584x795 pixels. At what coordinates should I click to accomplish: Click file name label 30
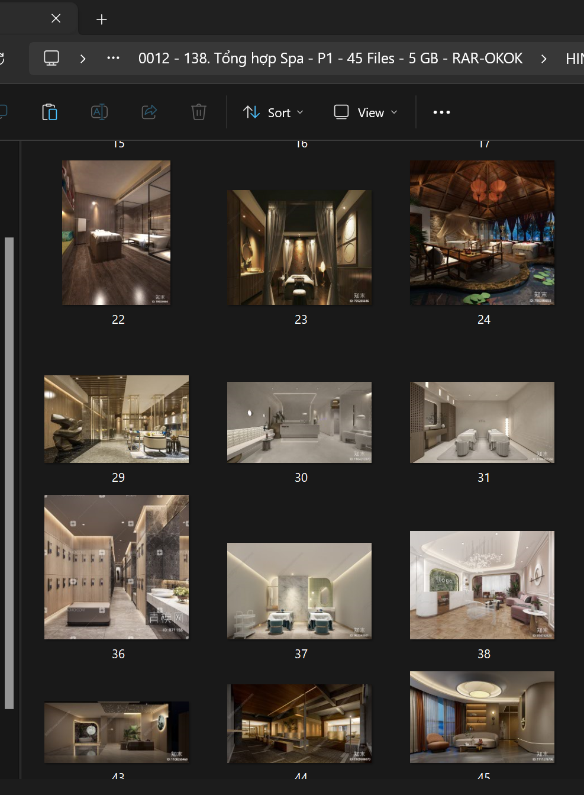tap(301, 478)
